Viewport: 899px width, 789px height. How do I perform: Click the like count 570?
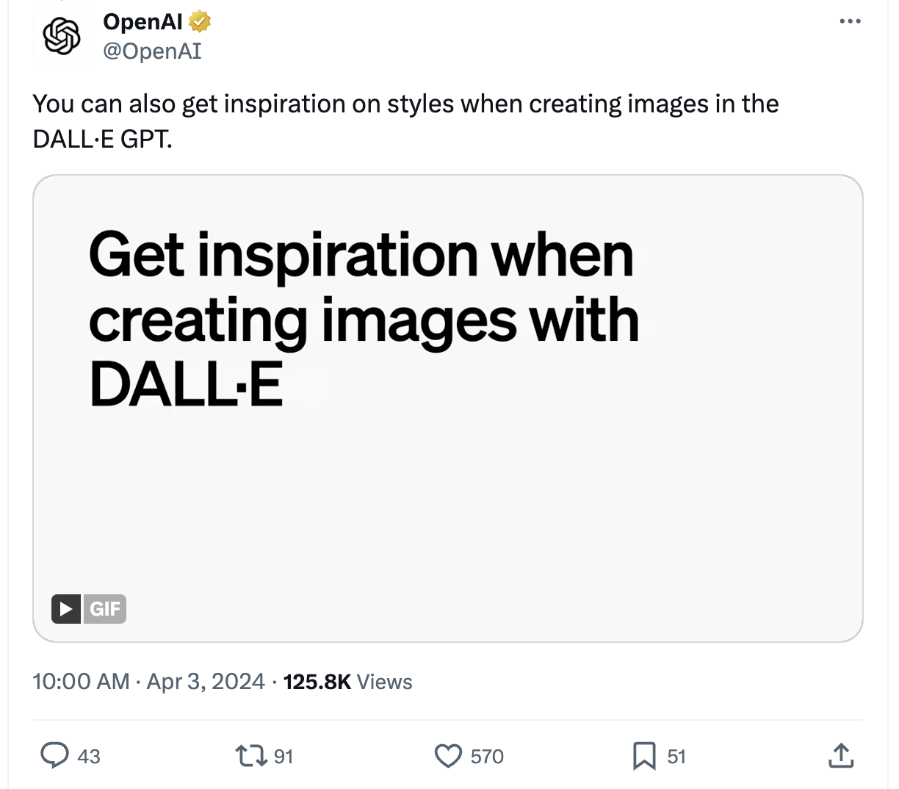(x=487, y=757)
